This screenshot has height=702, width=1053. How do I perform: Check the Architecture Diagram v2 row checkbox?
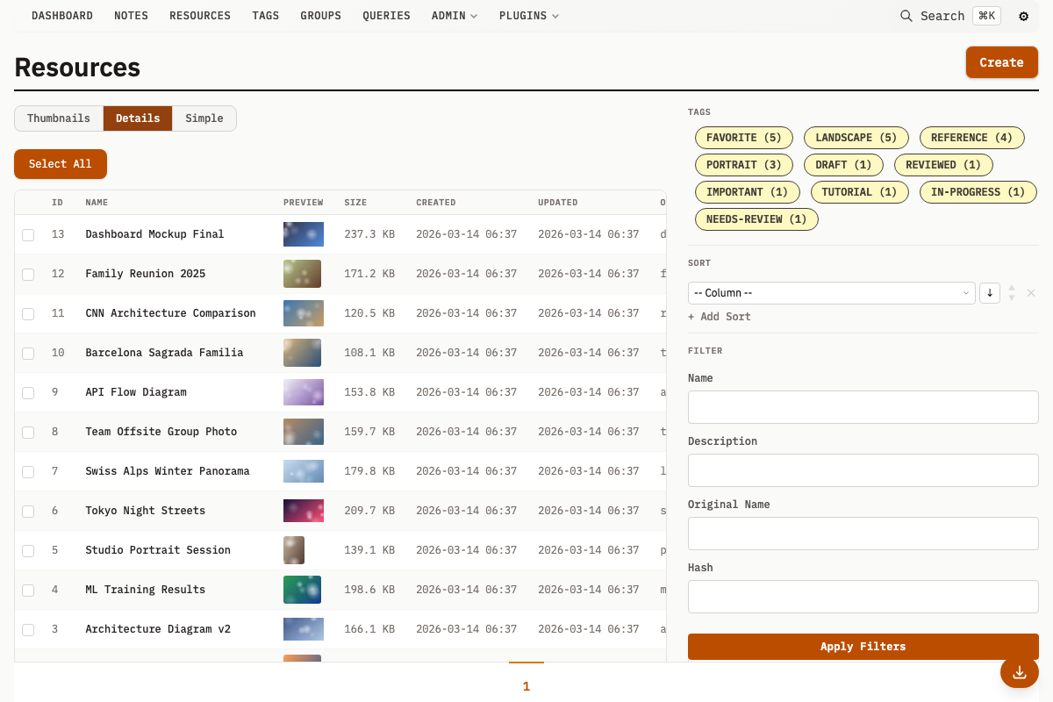[27, 629]
